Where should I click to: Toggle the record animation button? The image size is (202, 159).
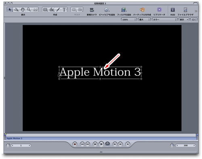tap(75, 144)
